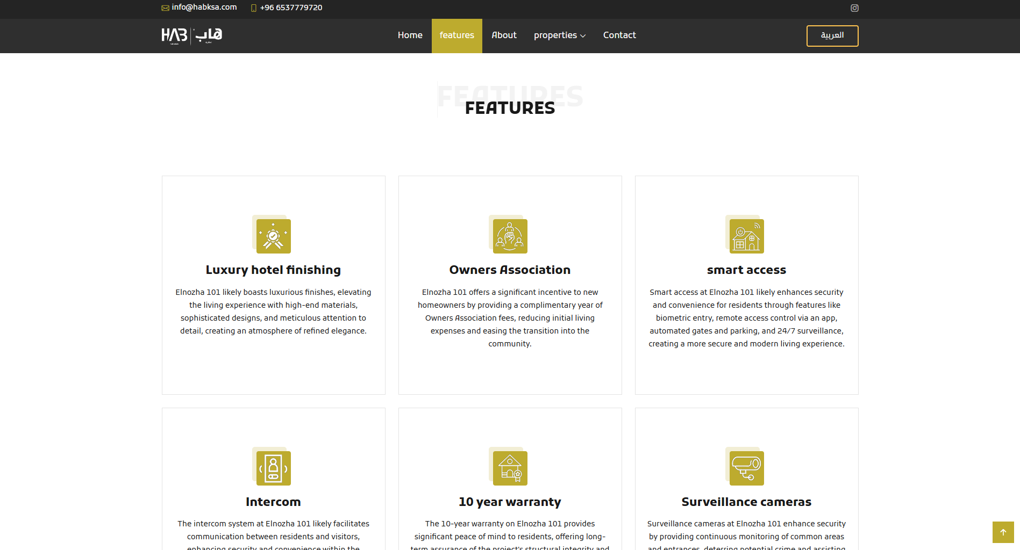
Task: Click the Luxury hotel finishing heading
Action: [x=273, y=270]
